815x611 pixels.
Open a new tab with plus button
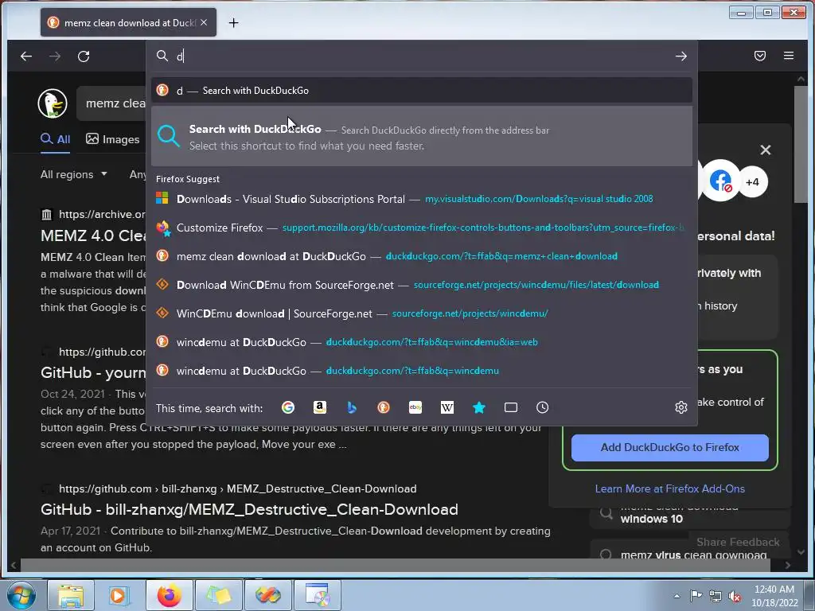pos(233,23)
